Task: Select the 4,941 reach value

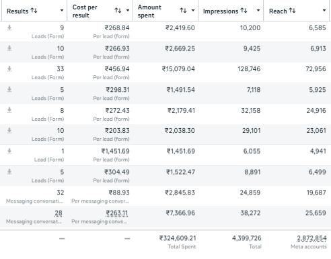Action: [x=318, y=151]
